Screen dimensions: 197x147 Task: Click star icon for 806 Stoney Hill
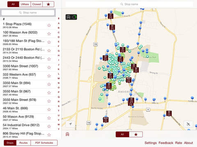[49, 135]
